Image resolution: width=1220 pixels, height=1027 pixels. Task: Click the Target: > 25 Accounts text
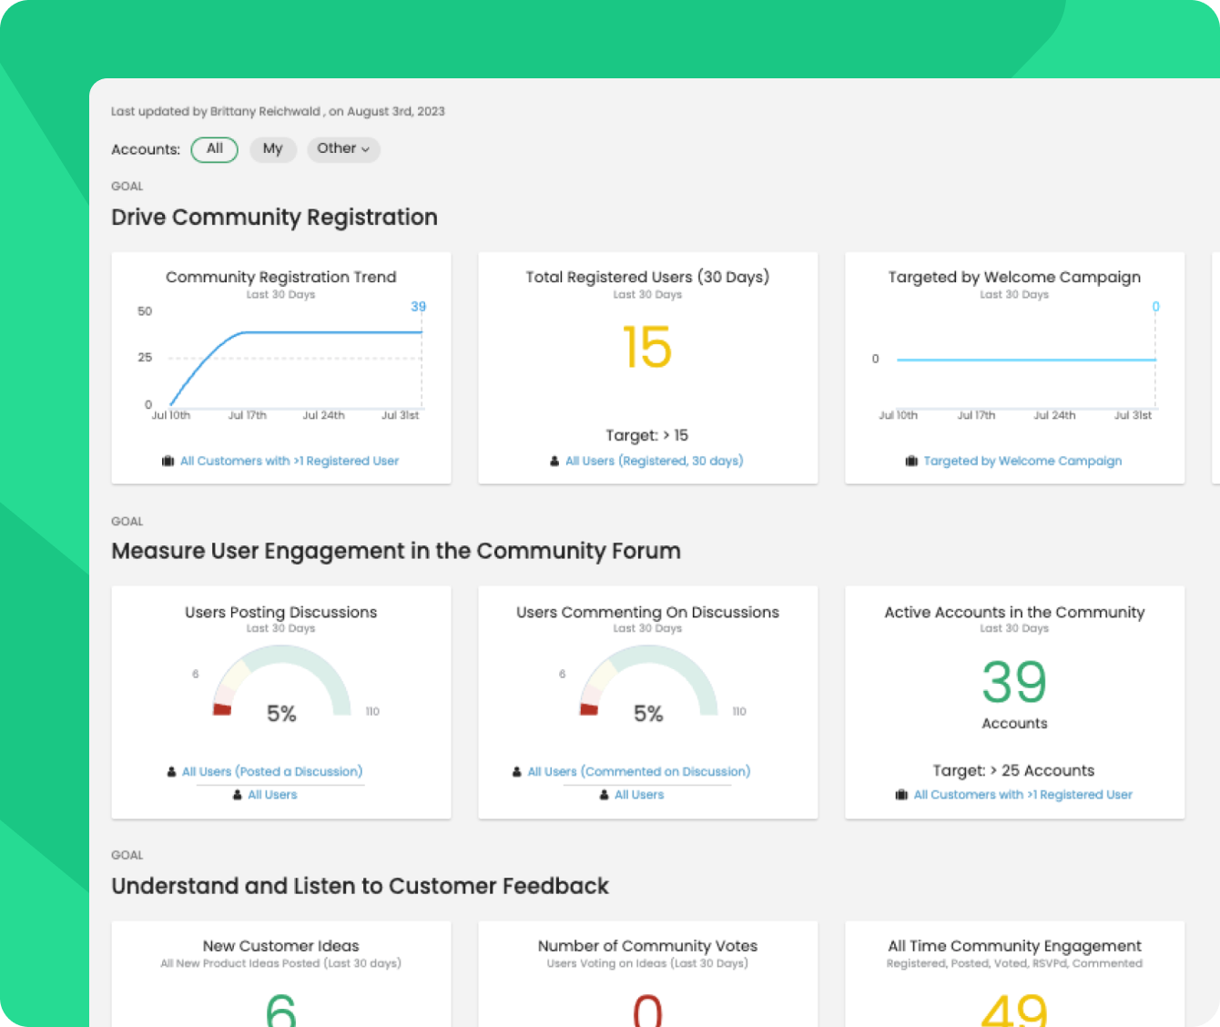(x=1013, y=771)
